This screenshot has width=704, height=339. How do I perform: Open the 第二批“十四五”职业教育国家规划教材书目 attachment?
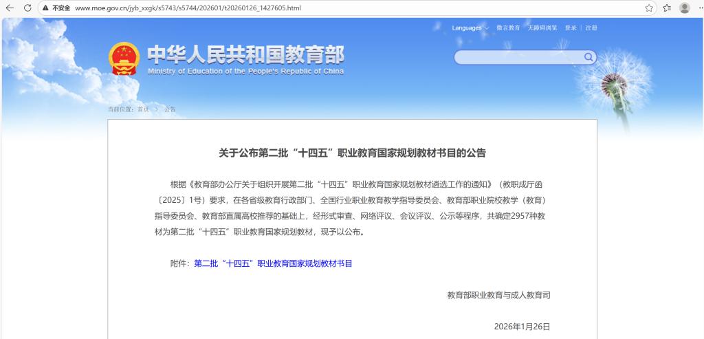tap(273, 263)
